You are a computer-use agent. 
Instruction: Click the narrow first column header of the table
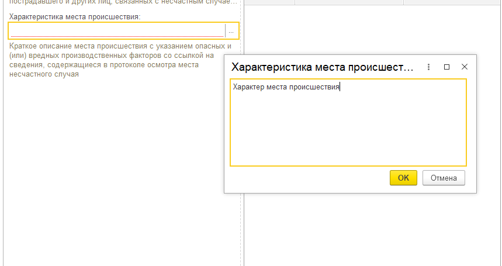[269, 2]
